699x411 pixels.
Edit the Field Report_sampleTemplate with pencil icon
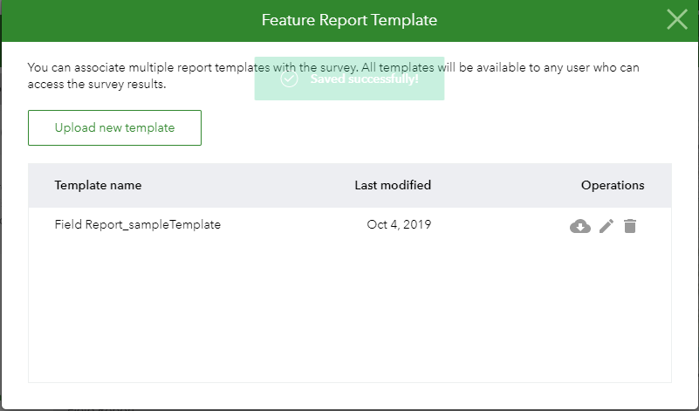point(606,226)
